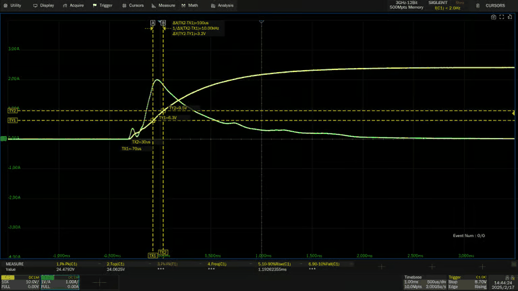Add a new channel with the plus box
This screenshot has height=291, width=518.
(x=99, y=282)
